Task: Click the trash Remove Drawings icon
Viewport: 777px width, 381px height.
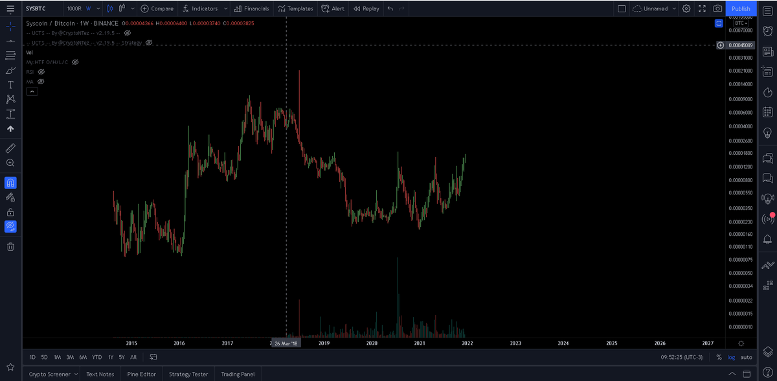Action: pos(10,246)
